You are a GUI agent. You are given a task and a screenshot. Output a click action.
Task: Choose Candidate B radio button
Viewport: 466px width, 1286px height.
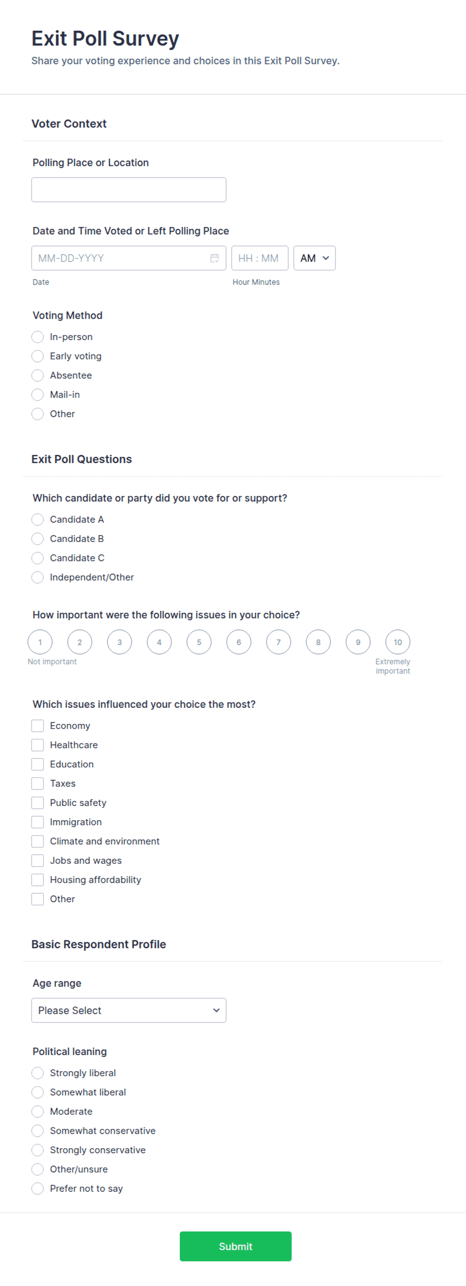[x=38, y=539]
